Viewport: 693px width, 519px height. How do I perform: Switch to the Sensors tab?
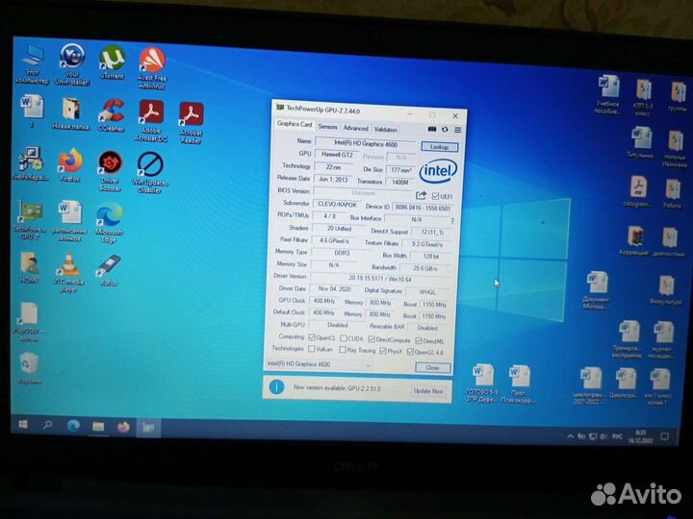tap(327, 128)
